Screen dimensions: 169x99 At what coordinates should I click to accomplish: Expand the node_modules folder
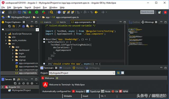pyautogui.click(x=6, y=40)
